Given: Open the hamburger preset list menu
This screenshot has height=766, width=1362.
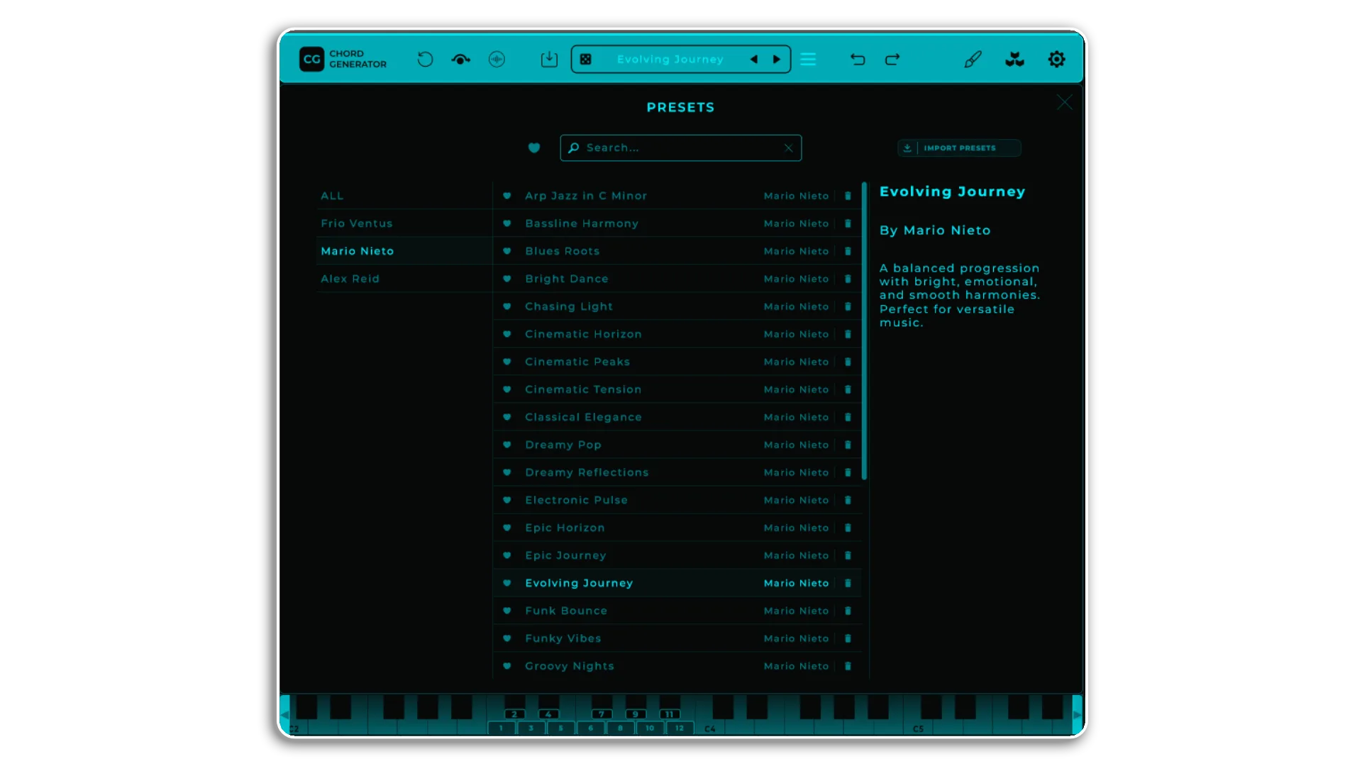Looking at the screenshot, I should pyautogui.click(x=808, y=60).
